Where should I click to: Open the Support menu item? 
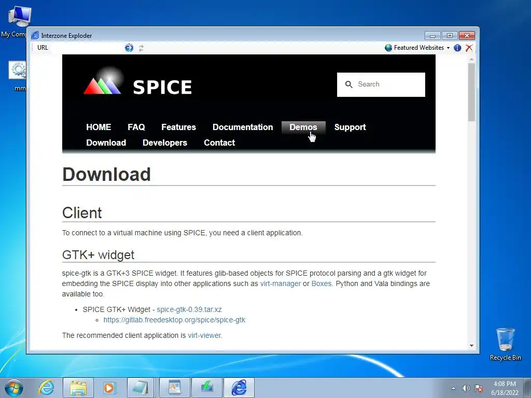point(350,127)
